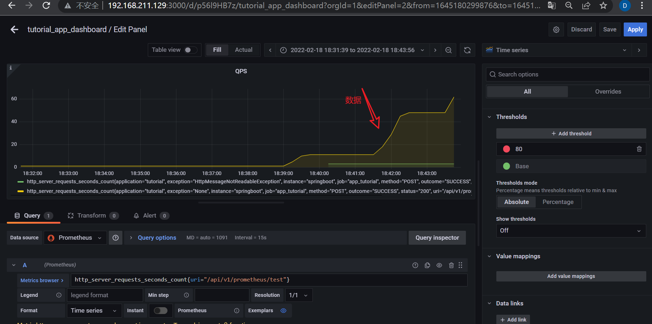Click the drag handle of query A

[x=461, y=265]
